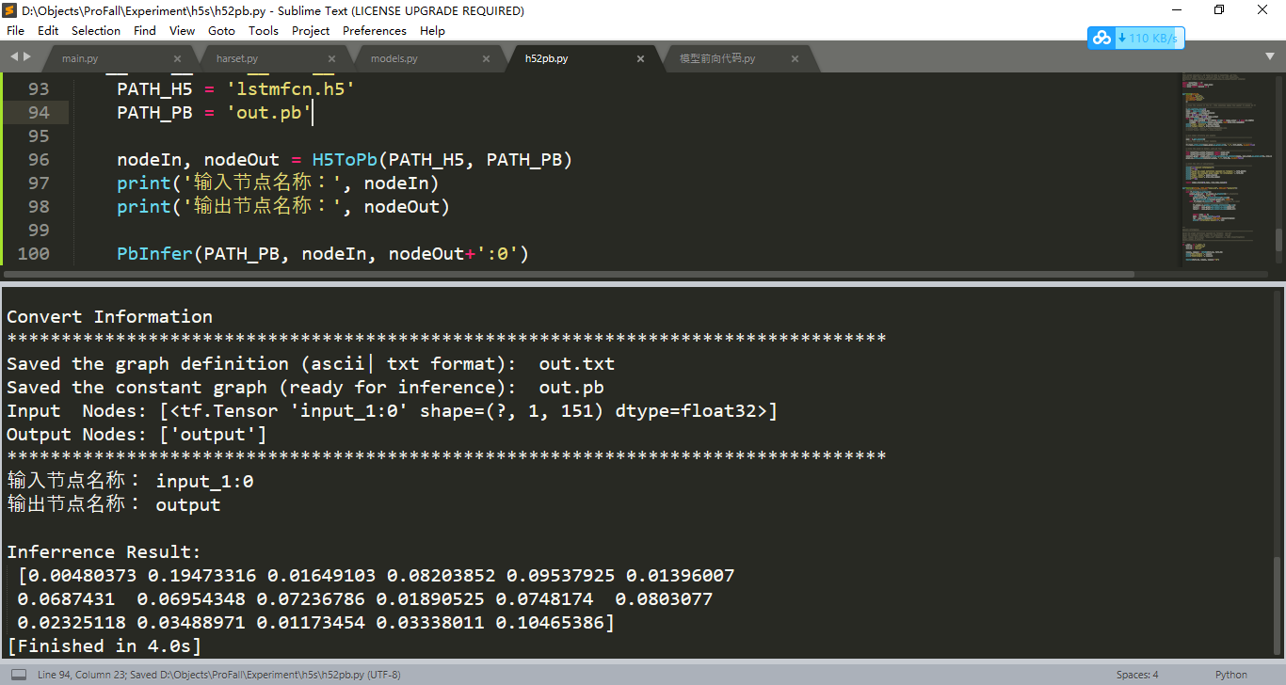Image resolution: width=1286 pixels, height=685 pixels.
Task: Open the File menu
Action: (15, 30)
